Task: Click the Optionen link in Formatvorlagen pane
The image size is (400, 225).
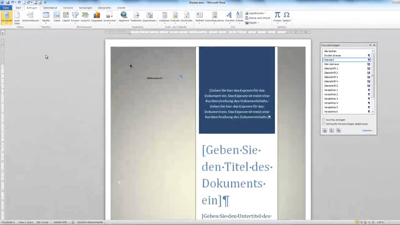Action: tap(368, 131)
